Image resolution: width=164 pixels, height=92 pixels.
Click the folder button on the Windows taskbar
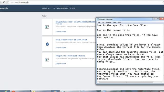[x=41, y=91]
